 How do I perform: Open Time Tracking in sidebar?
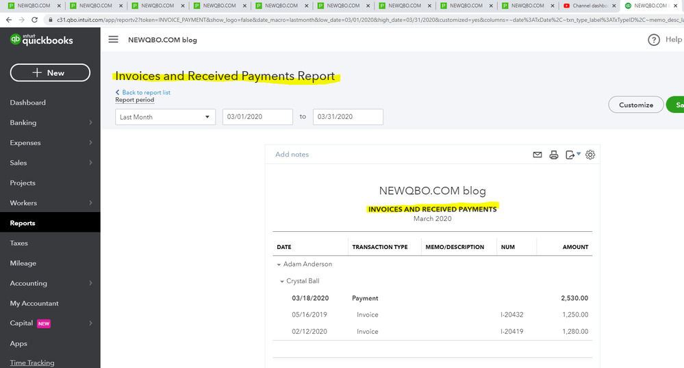tap(32, 363)
